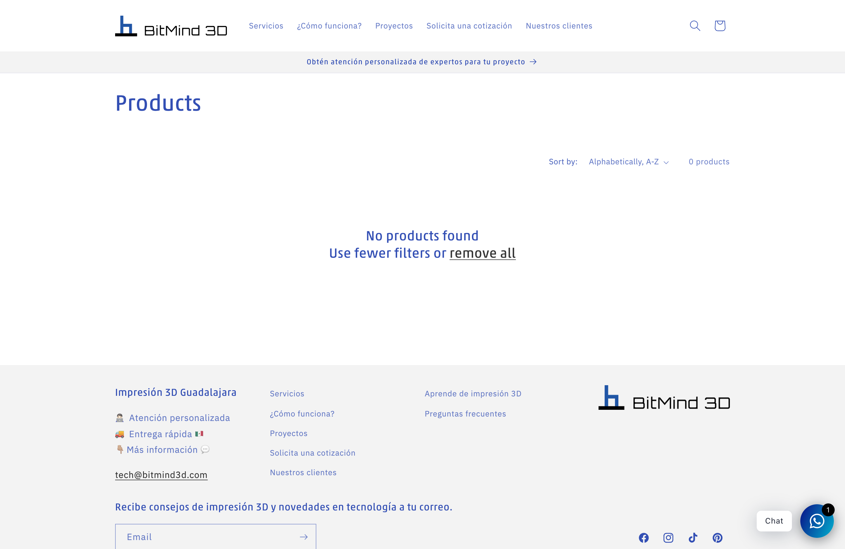Click the Instagram social icon
Viewport: 845px width, 549px height.
pos(669,537)
